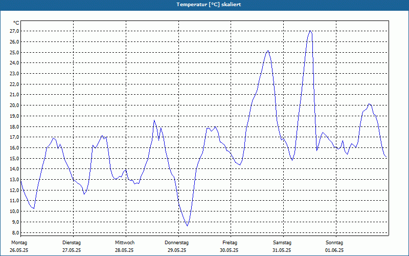Viewport: 409px width, 256px height.
Task: Click the 8.6 °C minimum on Donnerstag
Action: [187, 226]
